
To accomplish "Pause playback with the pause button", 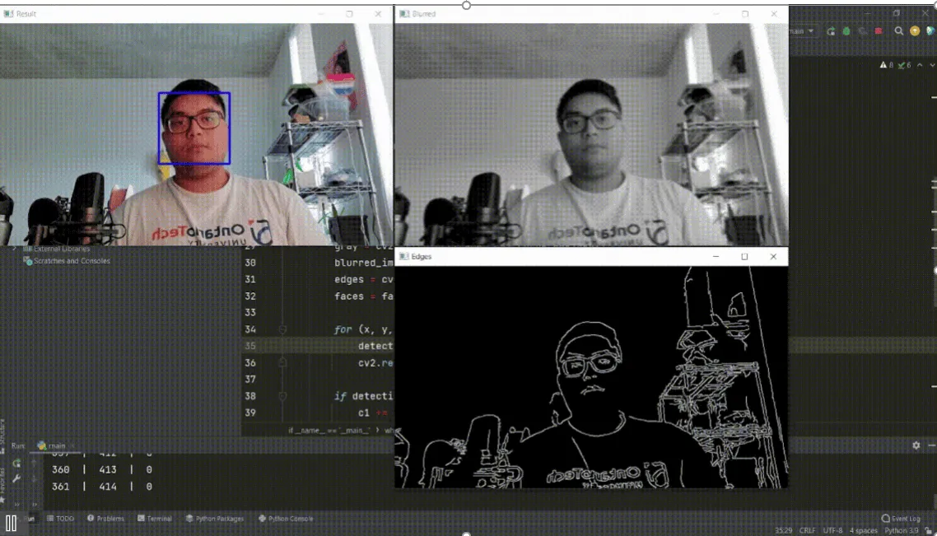I will [x=12, y=523].
